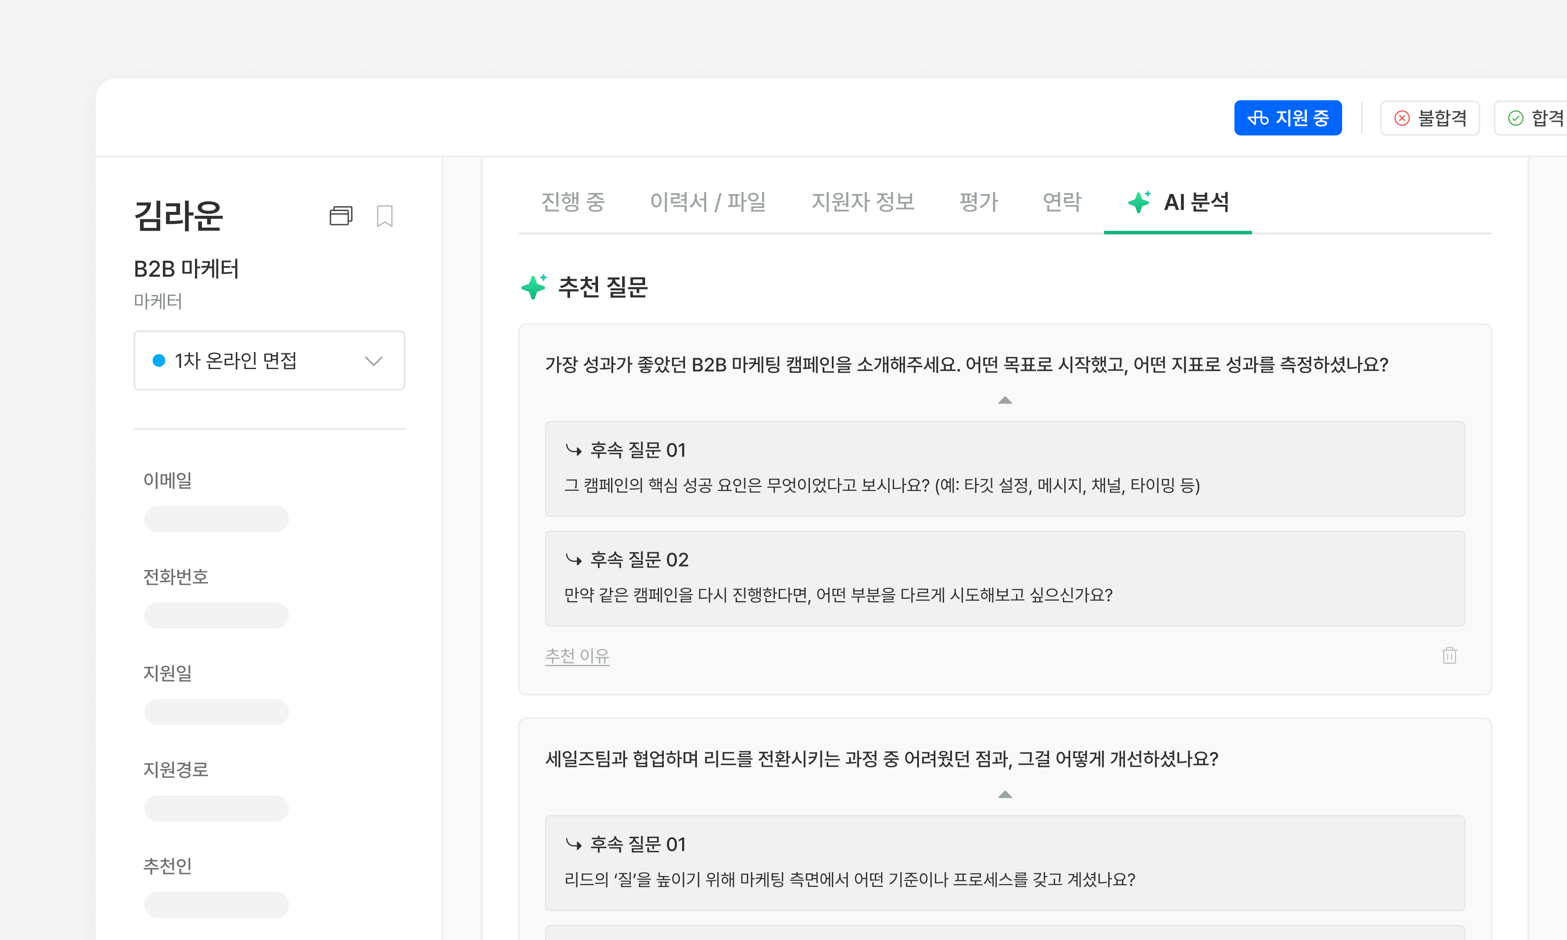Click the 불합격 reject button

(1429, 118)
